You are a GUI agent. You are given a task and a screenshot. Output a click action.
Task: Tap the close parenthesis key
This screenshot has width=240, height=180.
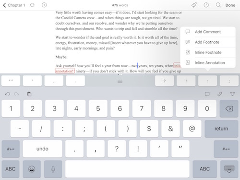tap(128, 129)
